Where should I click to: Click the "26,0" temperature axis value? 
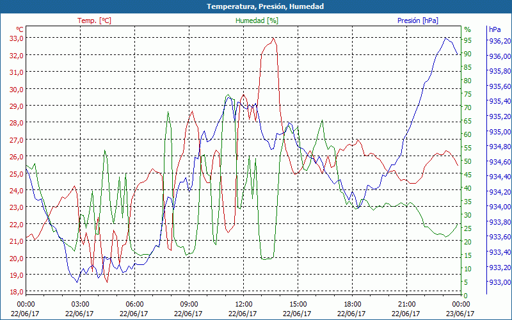(x=17, y=157)
